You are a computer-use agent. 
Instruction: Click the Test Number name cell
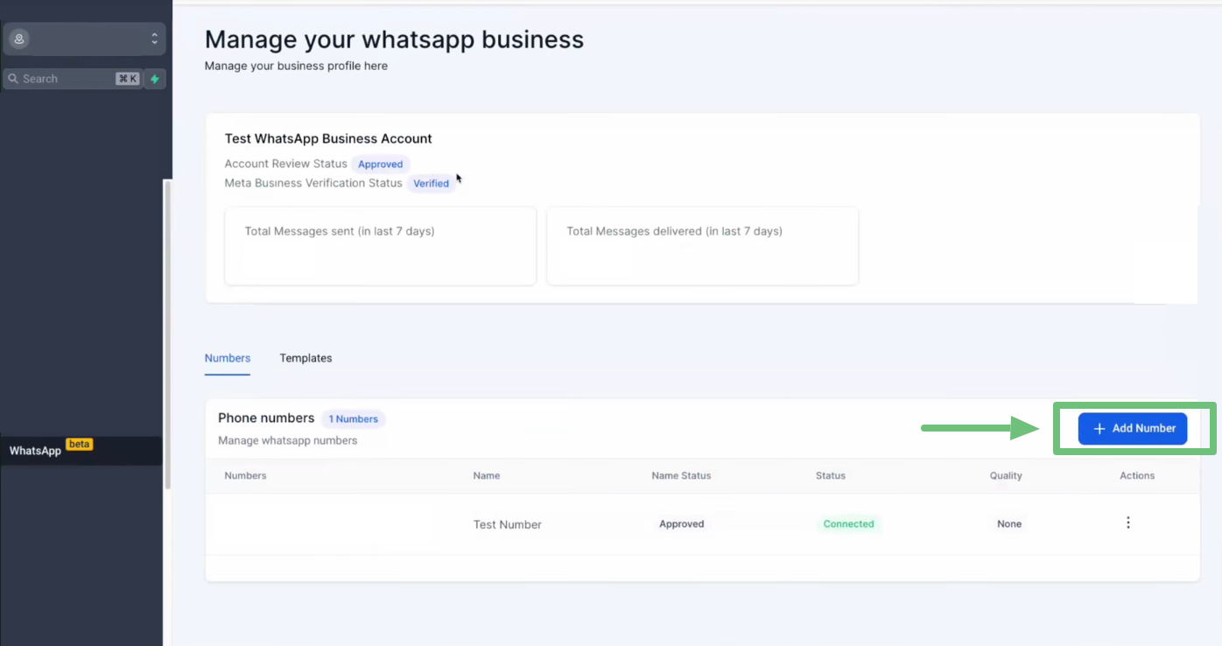[x=508, y=524]
